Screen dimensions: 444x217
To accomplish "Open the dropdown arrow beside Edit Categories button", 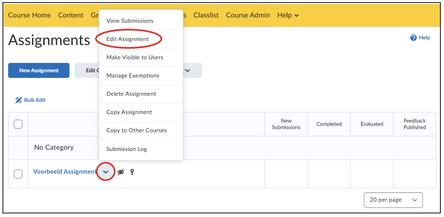I will click(188, 70).
